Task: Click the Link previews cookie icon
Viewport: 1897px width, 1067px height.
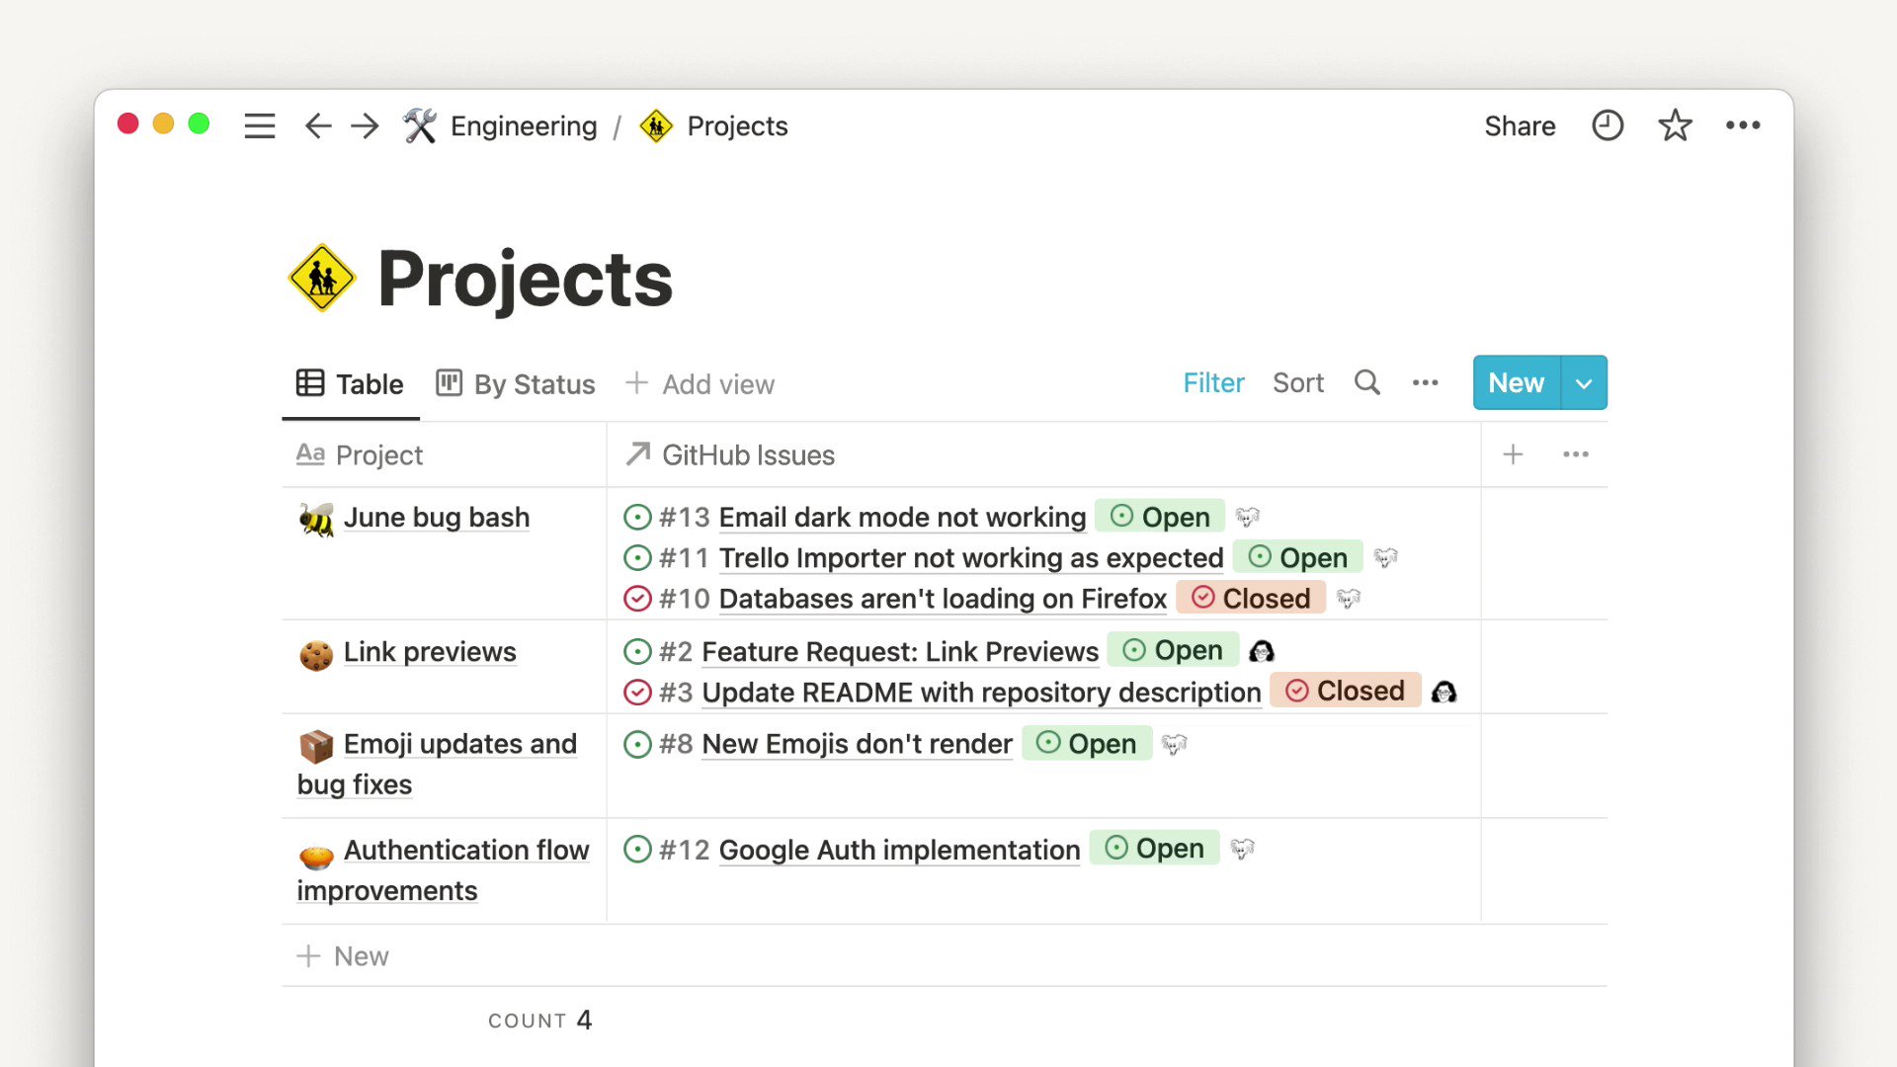Action: 316,655
